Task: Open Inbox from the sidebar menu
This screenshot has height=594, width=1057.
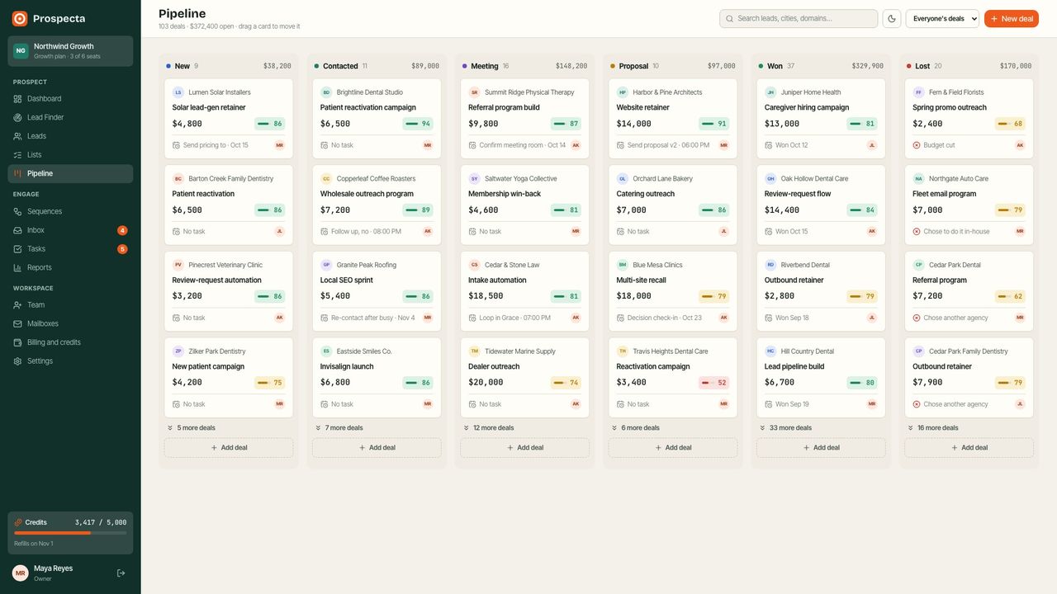Action: coord(70,230)
